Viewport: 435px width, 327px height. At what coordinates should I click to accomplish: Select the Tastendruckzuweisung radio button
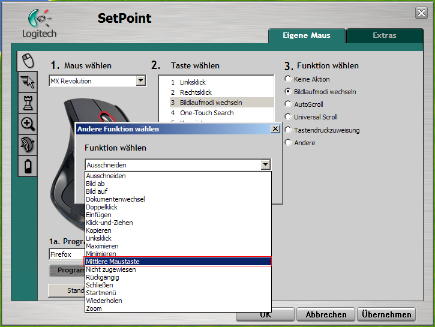click(x=288, y=130)
